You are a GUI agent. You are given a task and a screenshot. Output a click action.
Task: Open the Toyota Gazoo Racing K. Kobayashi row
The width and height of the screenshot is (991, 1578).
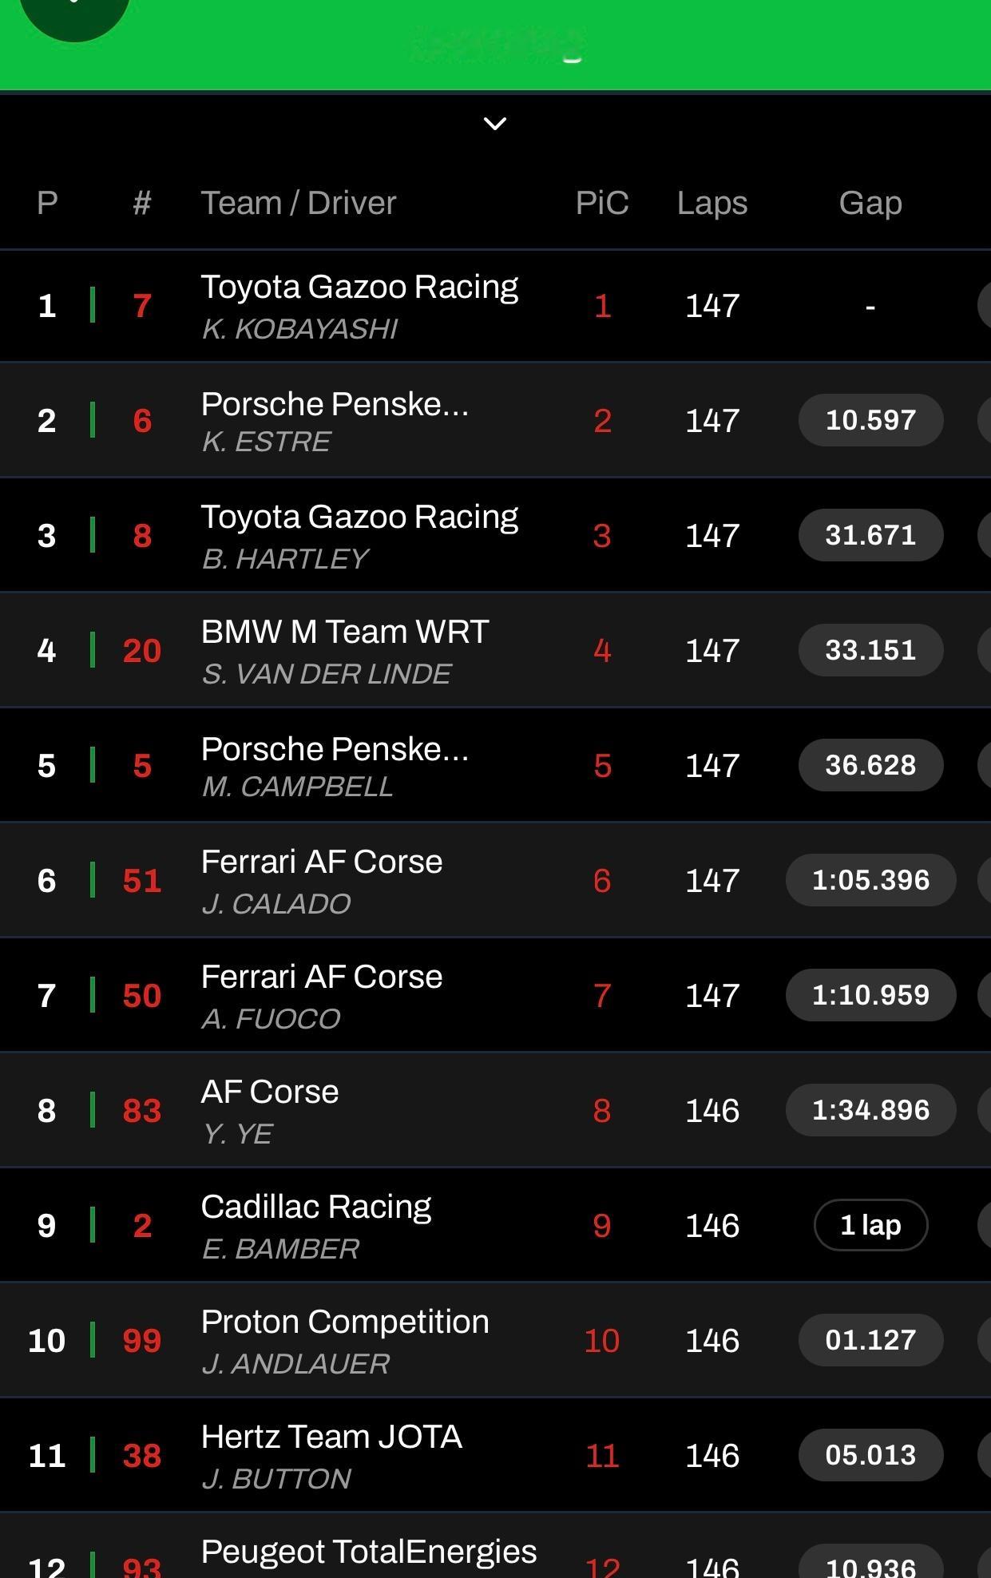359,307
